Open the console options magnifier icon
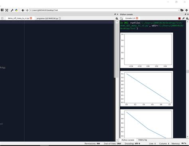This screenshot has height=146, width=189. click(x=187, y=18)
